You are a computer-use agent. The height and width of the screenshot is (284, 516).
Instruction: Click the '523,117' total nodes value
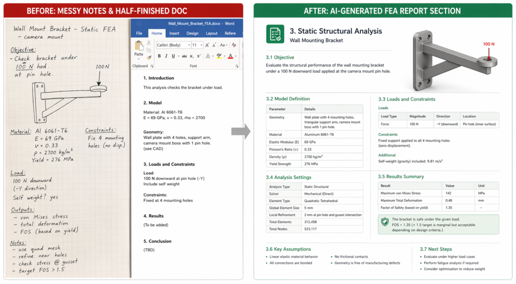tap(310, 229)
